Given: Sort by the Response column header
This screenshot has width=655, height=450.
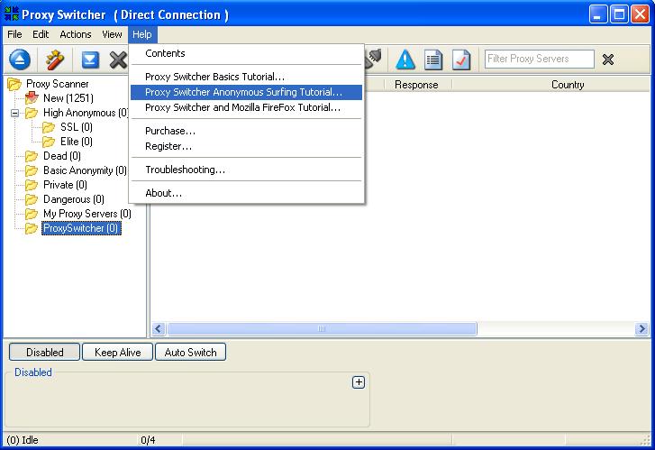Looking at the screenshot, I should pos(416,85).
